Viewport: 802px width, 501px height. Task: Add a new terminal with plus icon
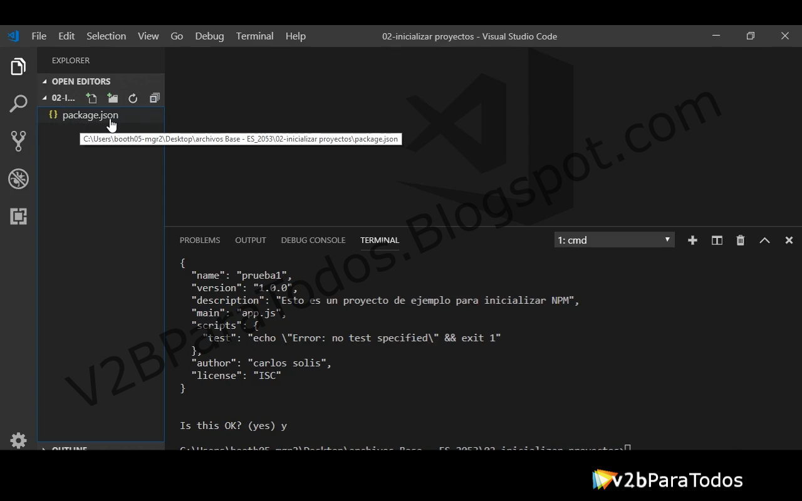(x=692, y=240)
